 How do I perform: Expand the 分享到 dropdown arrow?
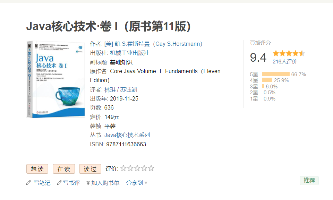pos(146,183)
